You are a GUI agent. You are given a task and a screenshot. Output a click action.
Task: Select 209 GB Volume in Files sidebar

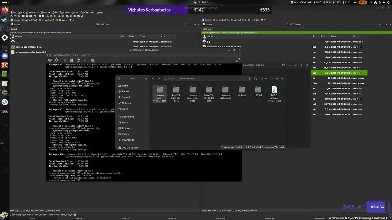tap(132, 148)
